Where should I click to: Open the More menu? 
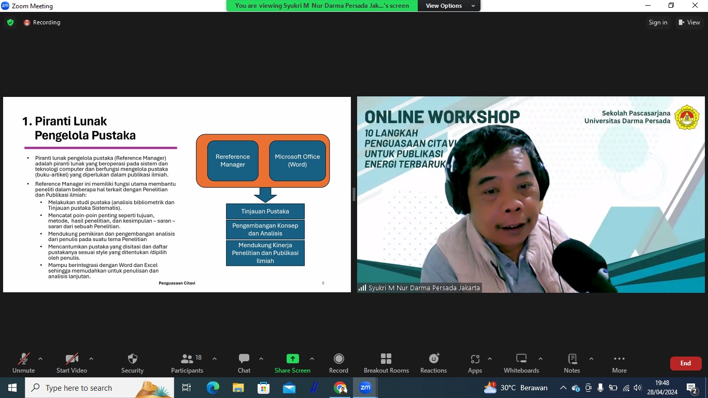(619, 363)
